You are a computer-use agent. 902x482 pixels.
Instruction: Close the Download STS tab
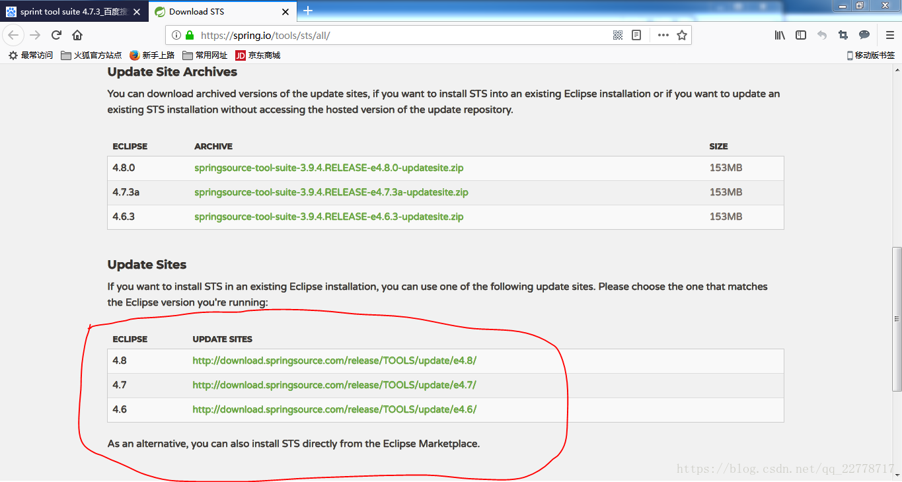click(x=285, y=12)
